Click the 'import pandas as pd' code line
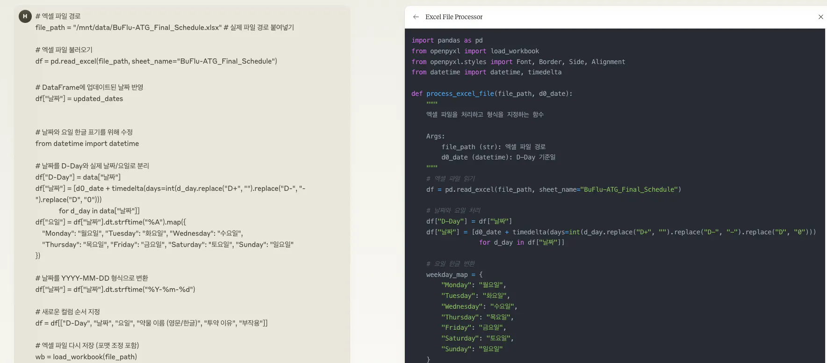This screenshot has width=827, height=363. (x=447, y=40)
